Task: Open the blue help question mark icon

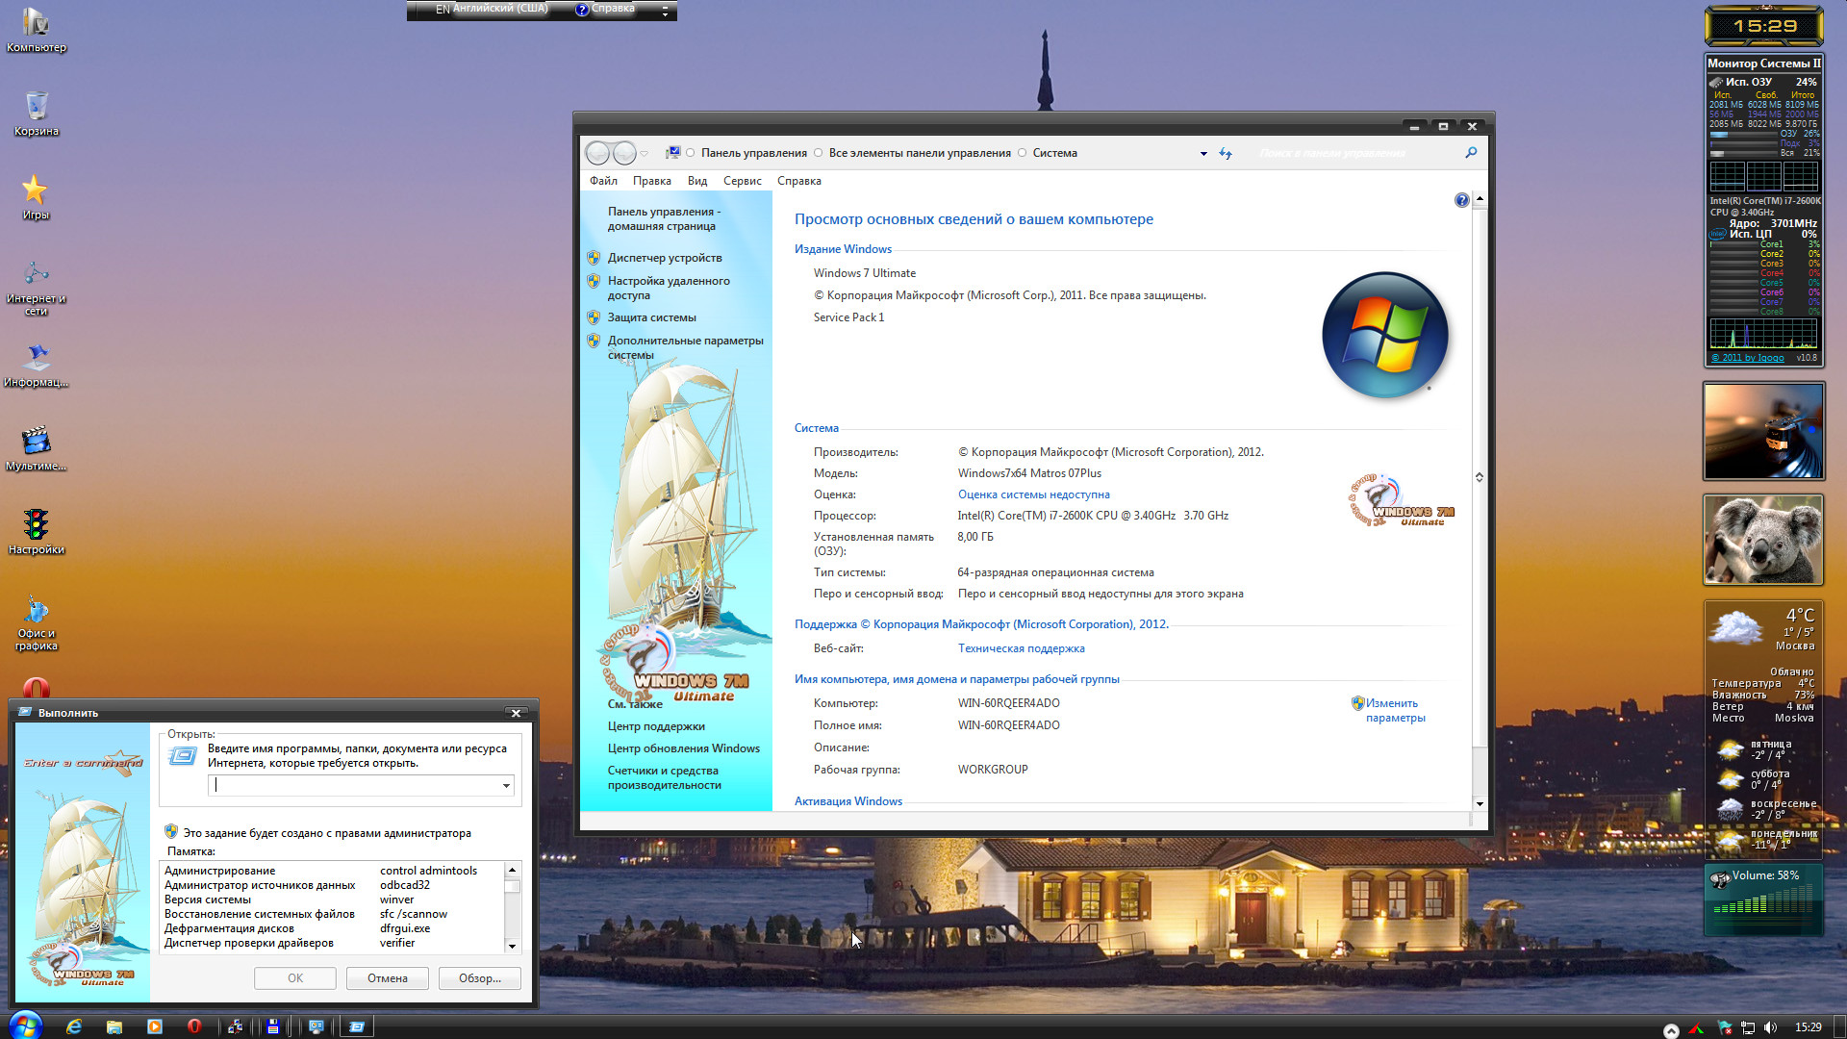Action: [x=1462, y=200]
